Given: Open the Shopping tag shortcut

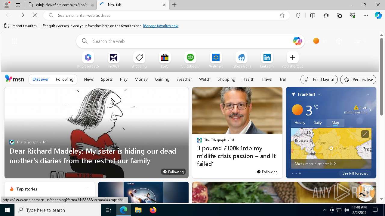Looking at the screenshot, I should [139, 60].
